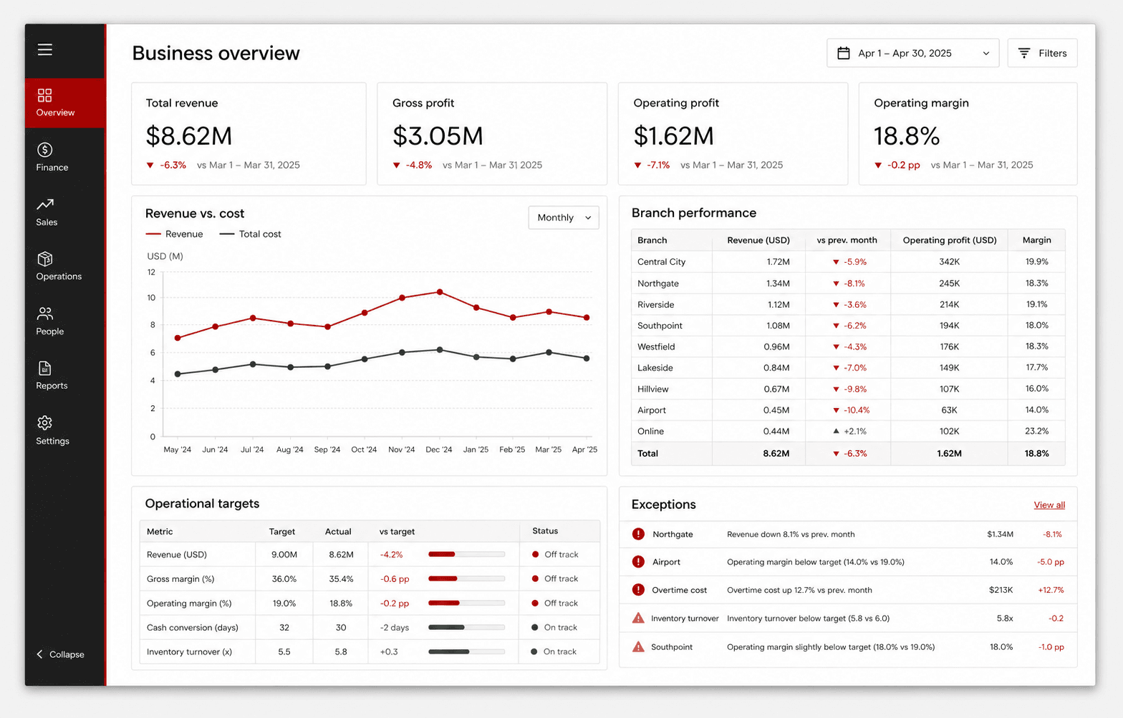Open Settings from the sidebar
This screenshot has width=1123, height=718.
click(52, 431)
